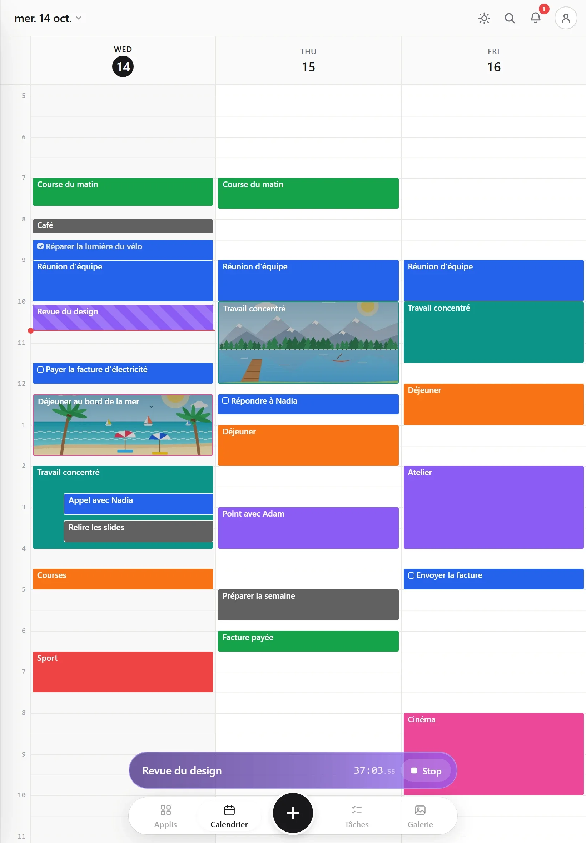Open the Applis tab
586x843 pixels.
(165, 816)
